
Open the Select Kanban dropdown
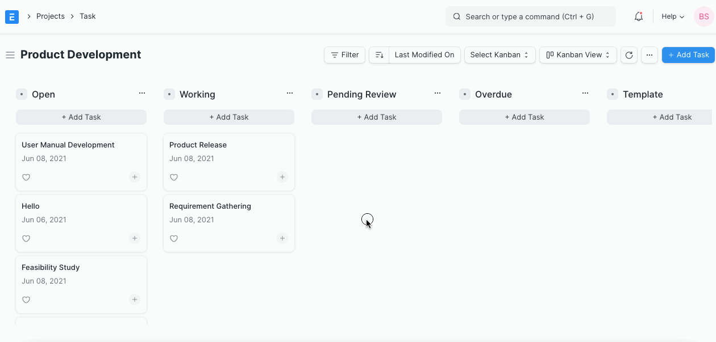tap(499, 54)
